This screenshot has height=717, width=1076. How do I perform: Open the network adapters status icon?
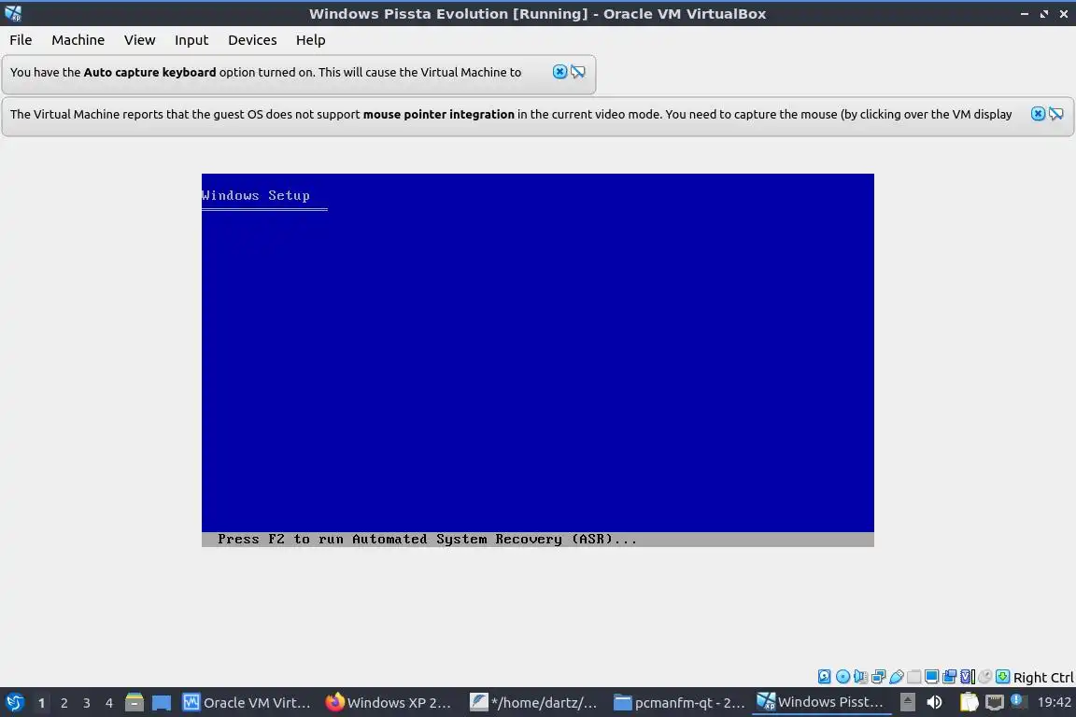point(878,677)
